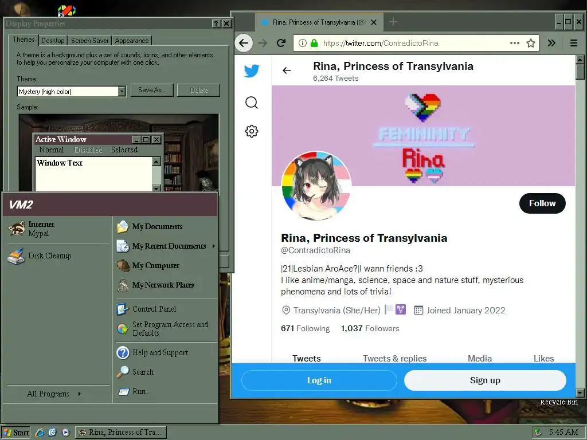
Task: Click the Recycle Bin desktop label
Action: coord(558,402)
